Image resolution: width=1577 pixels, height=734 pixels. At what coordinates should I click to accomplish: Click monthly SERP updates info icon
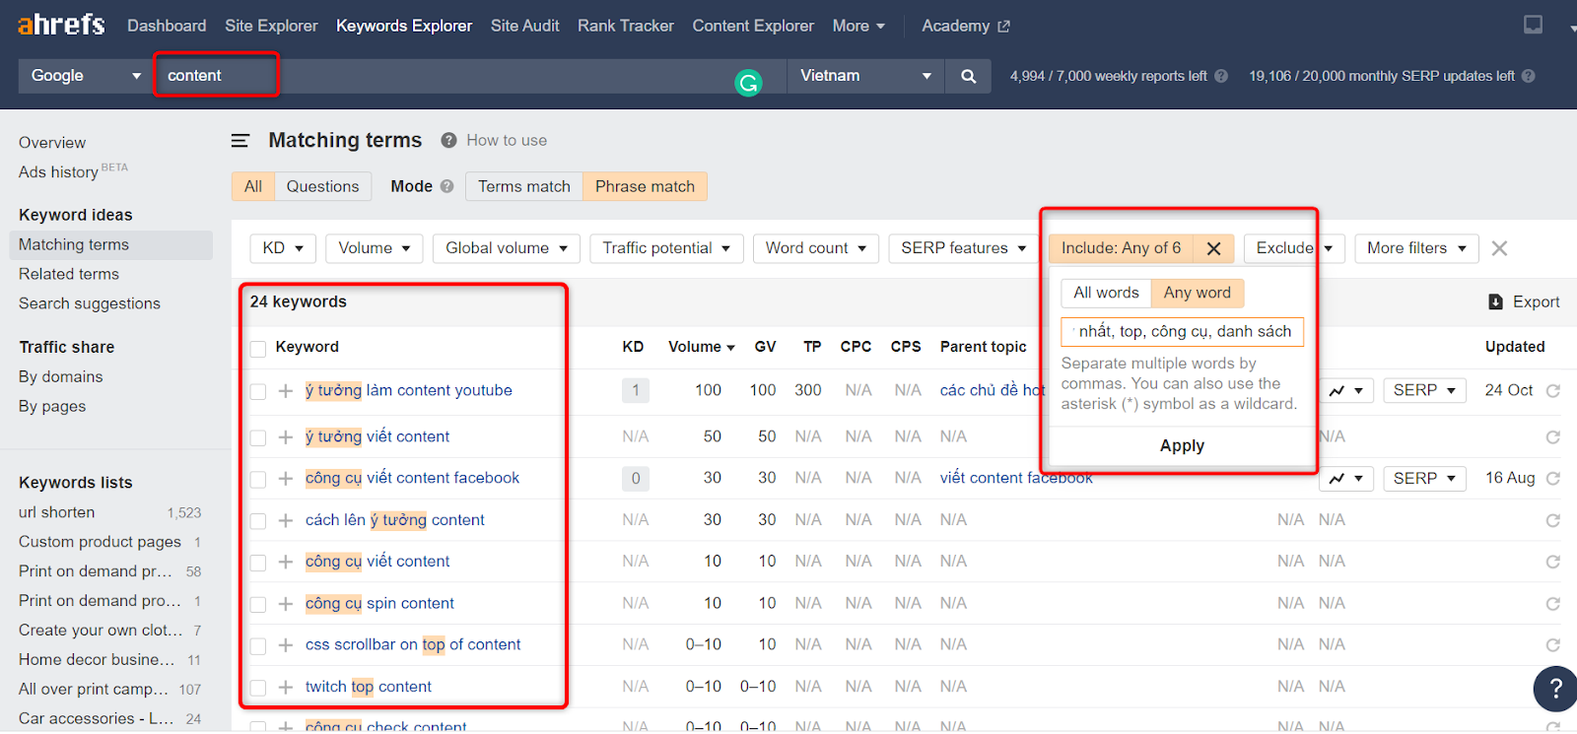pyautogui.click(x=1529, y=76)
